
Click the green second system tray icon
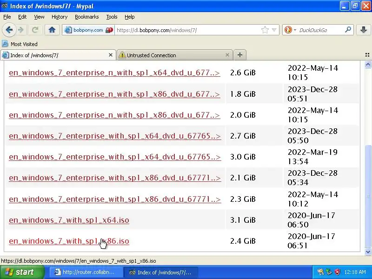(x=329, y=272)
